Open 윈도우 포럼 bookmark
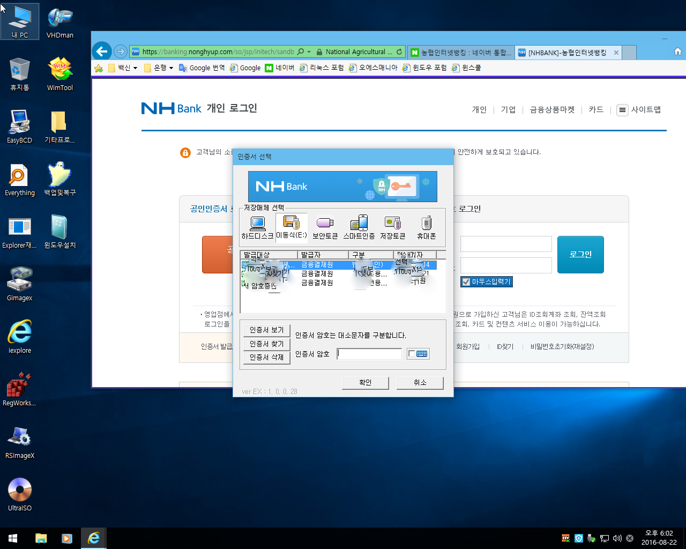The image size is (686, 549). (x=424, y=68)
